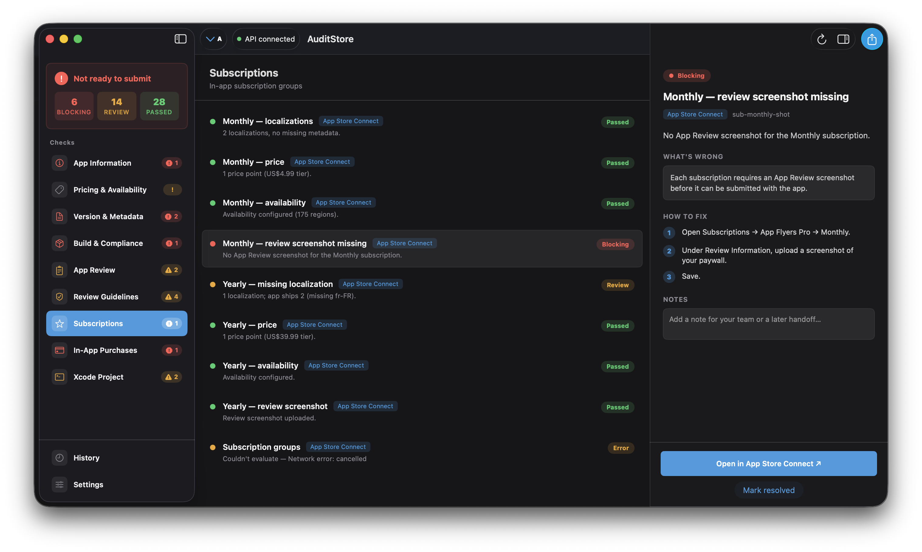Viewport: 922px width, 552px height.
Task: Click fix step 1 number badge
Action: (x=669, y=233)
